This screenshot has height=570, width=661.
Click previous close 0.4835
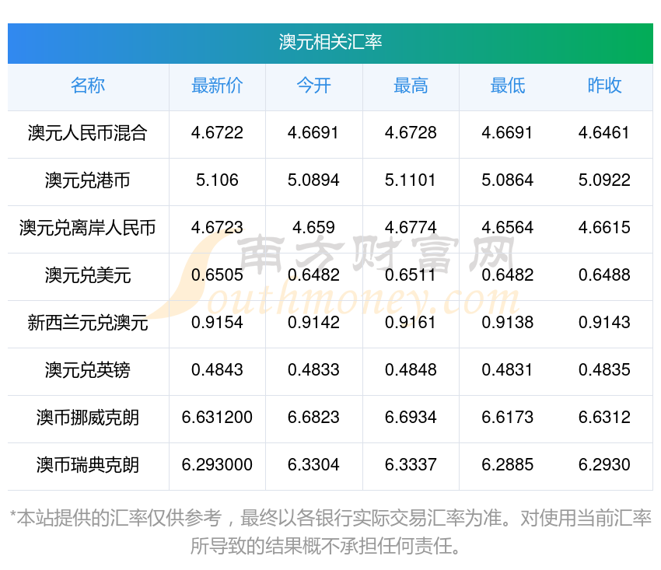(604, 370)
